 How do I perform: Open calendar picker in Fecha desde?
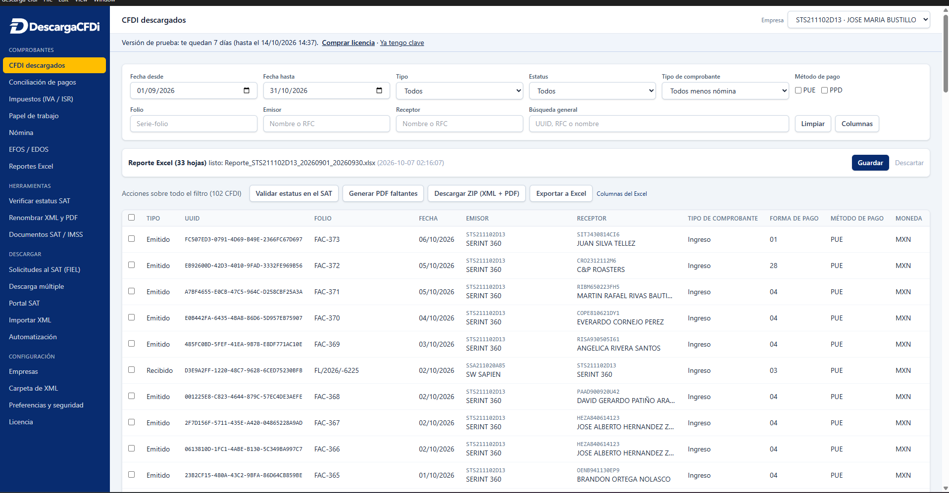tap(247, 90)
